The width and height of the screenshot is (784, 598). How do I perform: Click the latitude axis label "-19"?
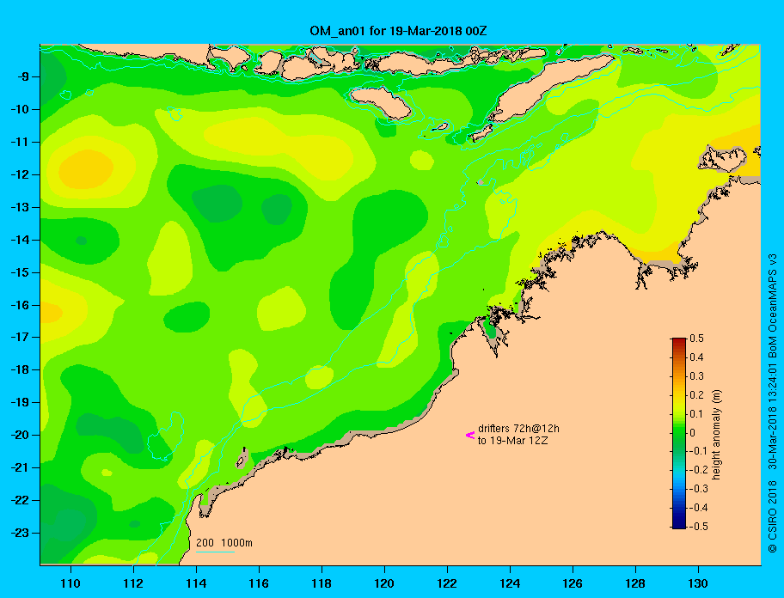tap(20, 402)
